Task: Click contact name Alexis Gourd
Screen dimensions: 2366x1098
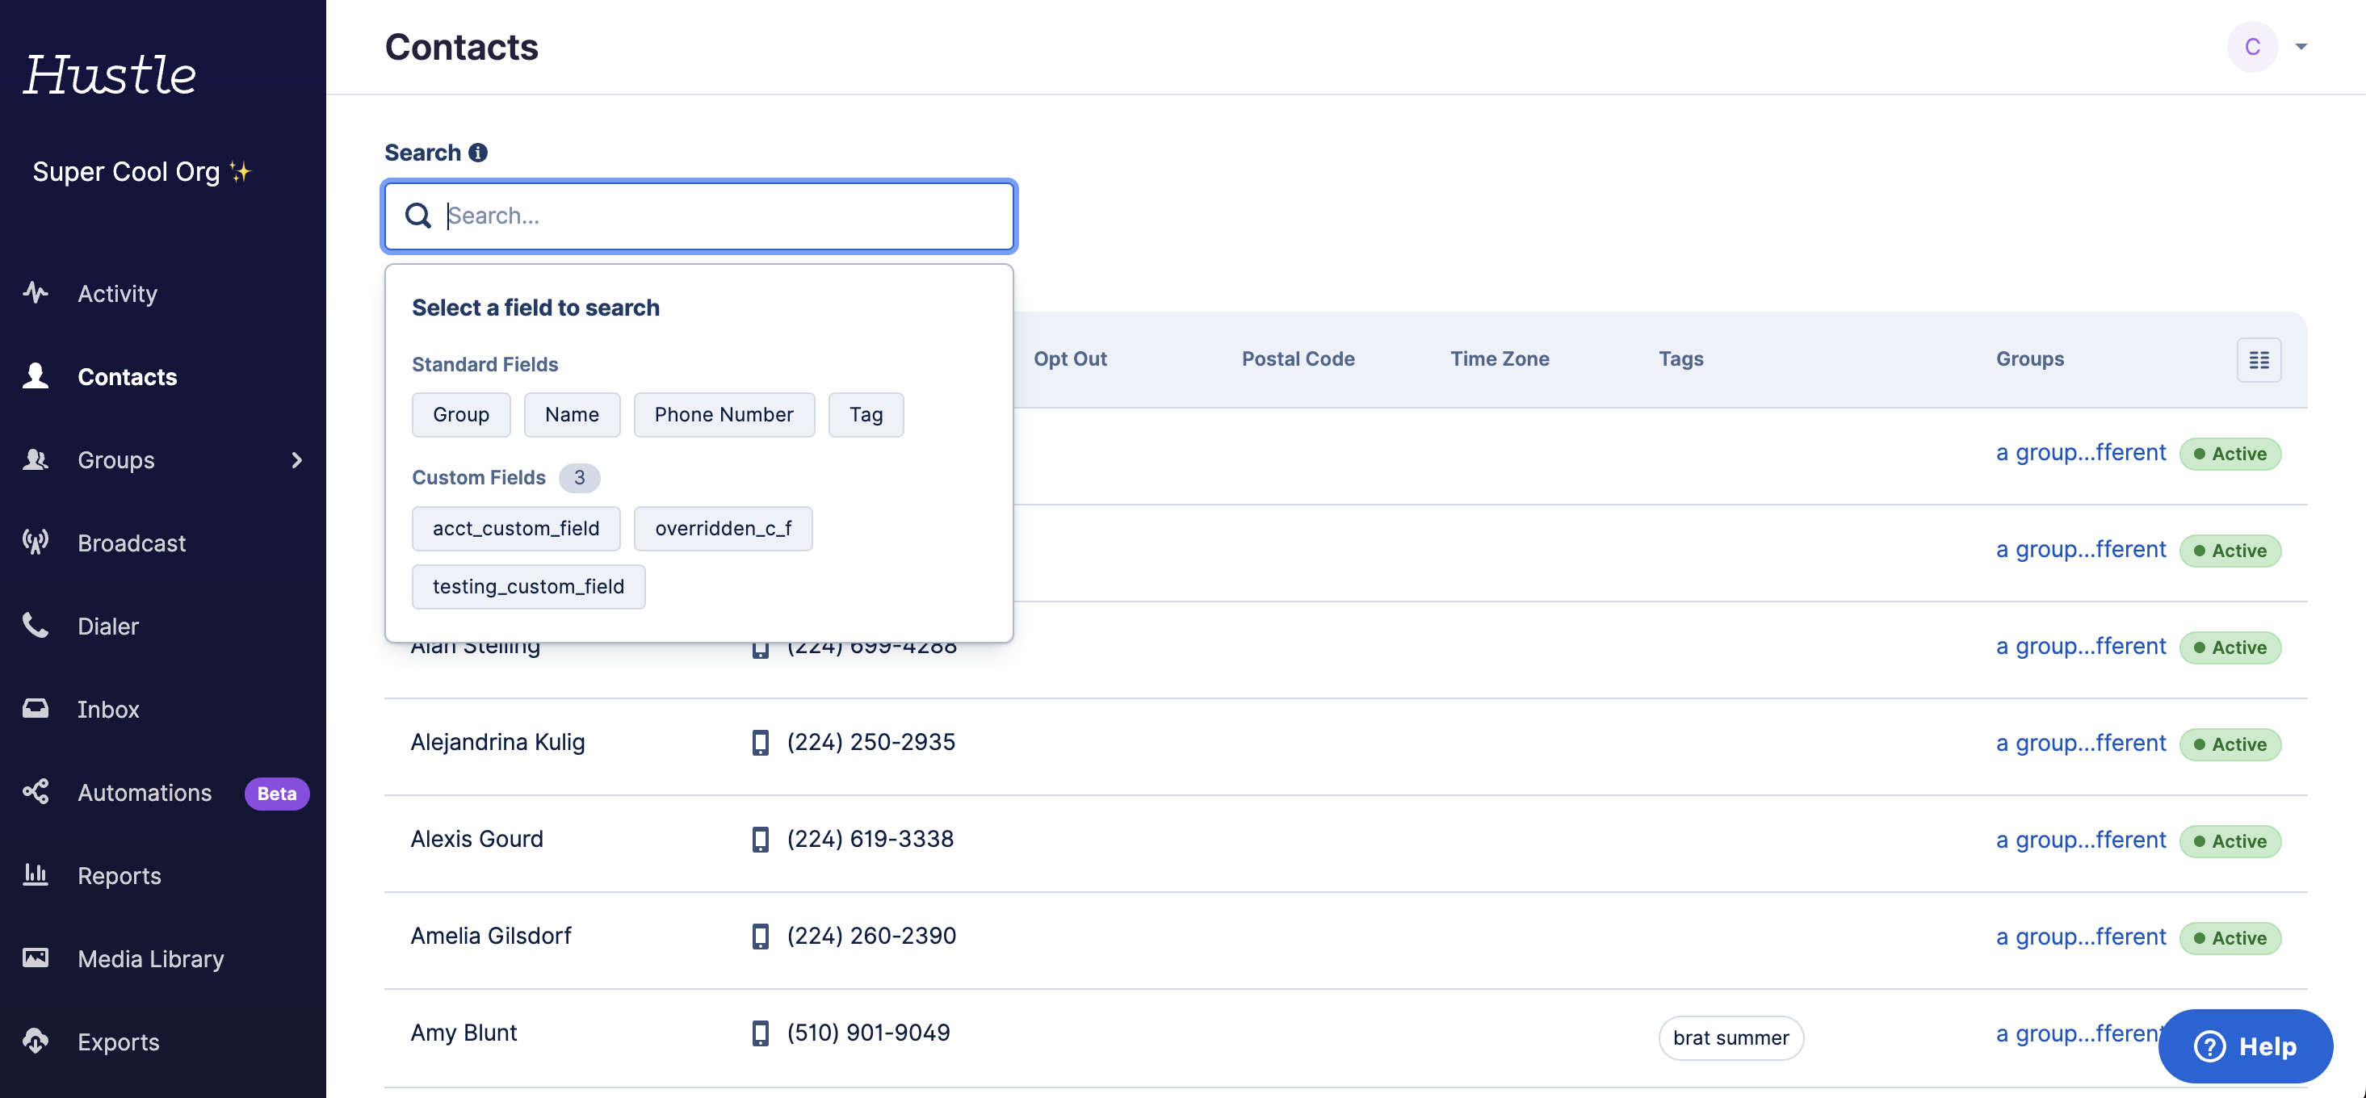Action: pos(476,839)
